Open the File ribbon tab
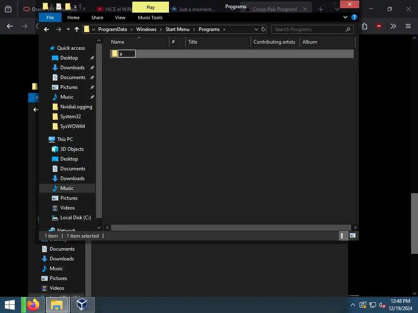Image resolution: width=418 pixels, height=313 pixels. pyautogui.click(x=50, y=18)
